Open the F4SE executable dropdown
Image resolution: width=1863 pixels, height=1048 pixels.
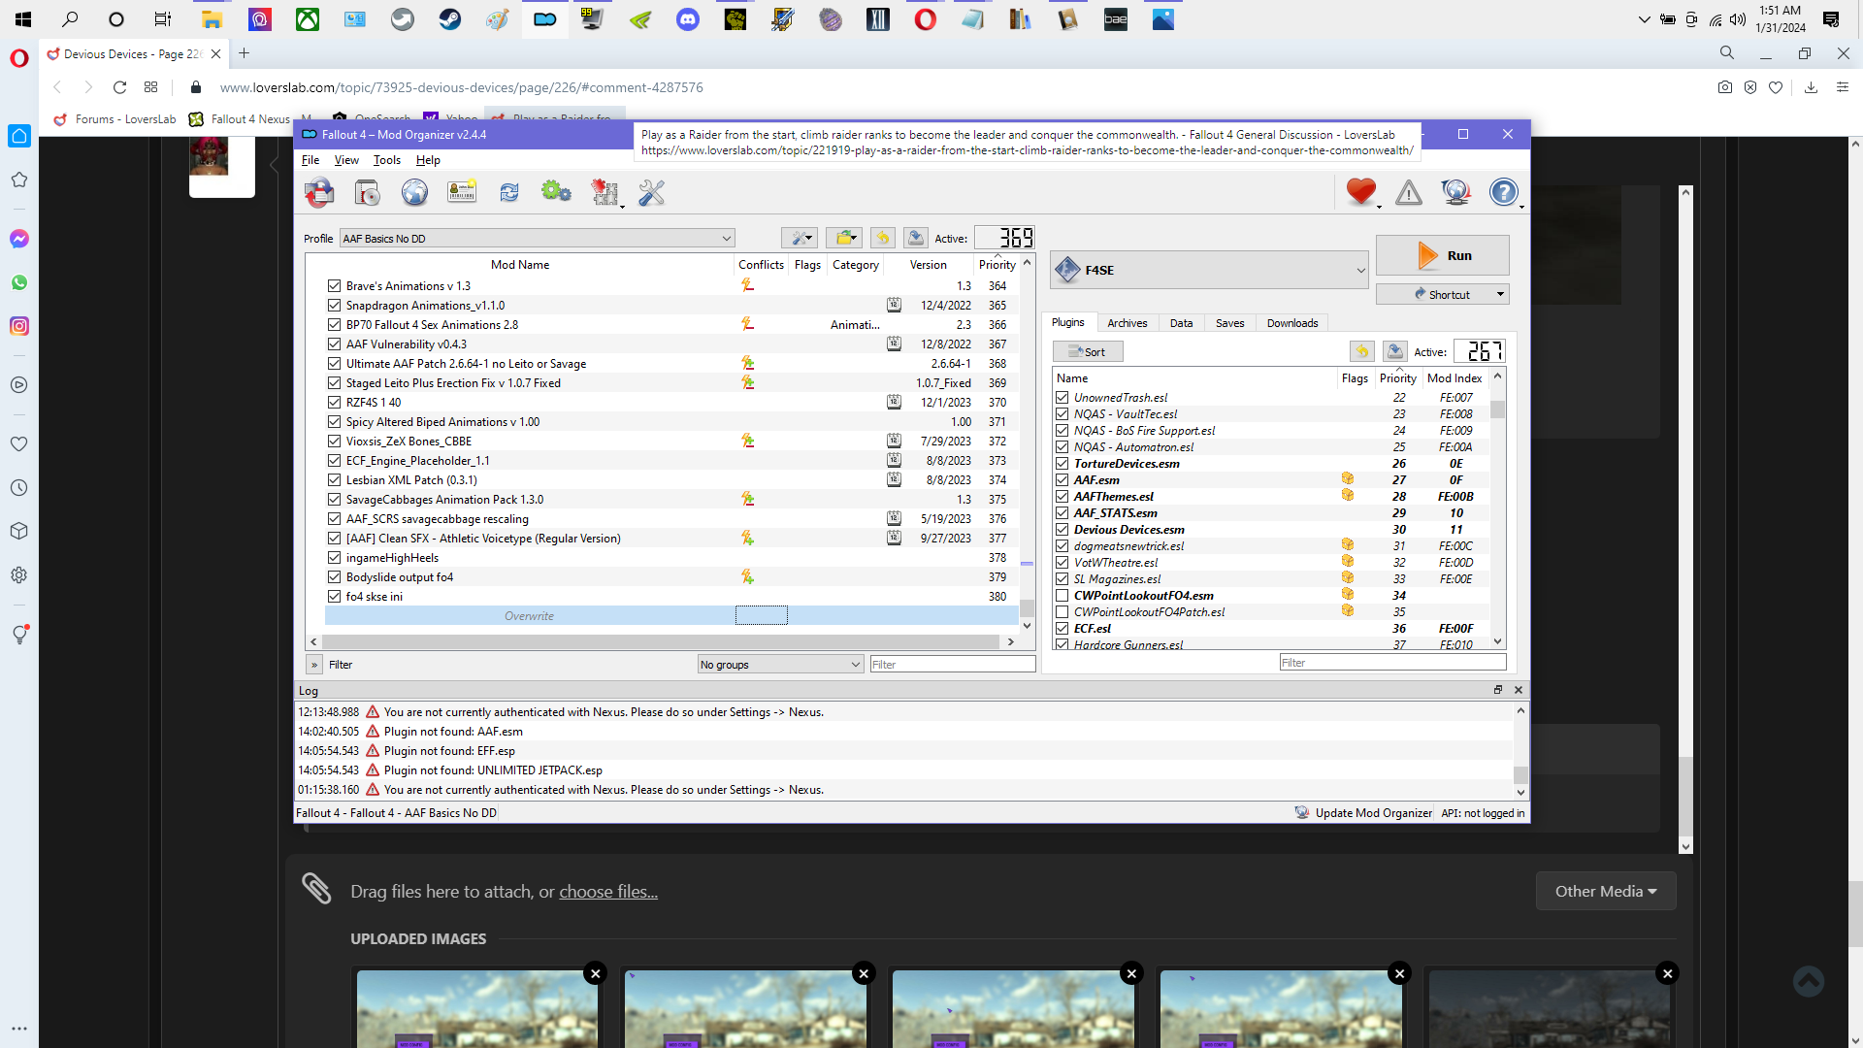tap(1210, 271)
